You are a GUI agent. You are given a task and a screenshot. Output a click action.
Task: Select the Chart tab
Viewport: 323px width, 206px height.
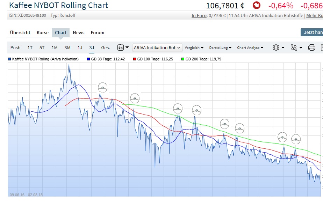tap(60, 32)
